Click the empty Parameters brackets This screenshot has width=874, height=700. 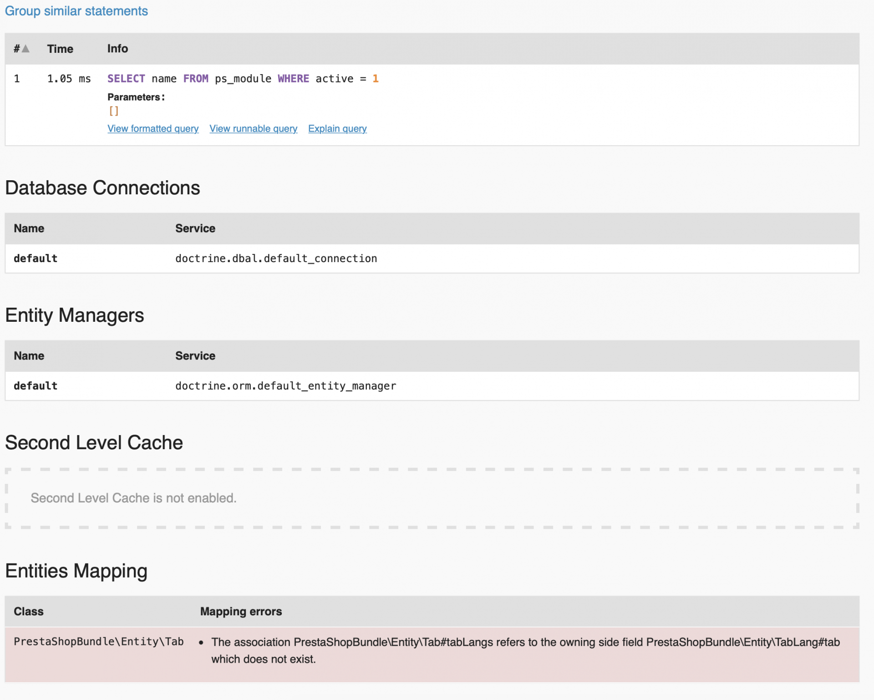tap(114, 111)
